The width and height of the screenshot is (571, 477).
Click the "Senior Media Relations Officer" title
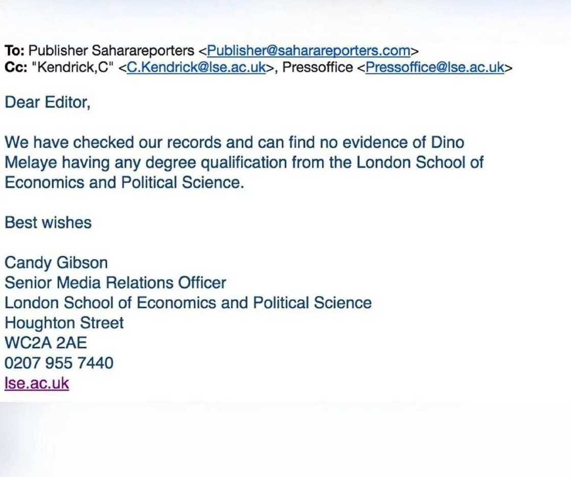115,283
